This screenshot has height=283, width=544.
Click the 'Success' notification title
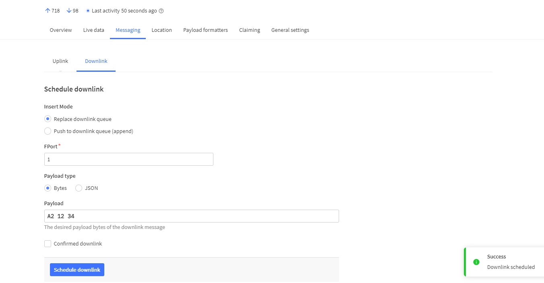(x=496, y=256)
